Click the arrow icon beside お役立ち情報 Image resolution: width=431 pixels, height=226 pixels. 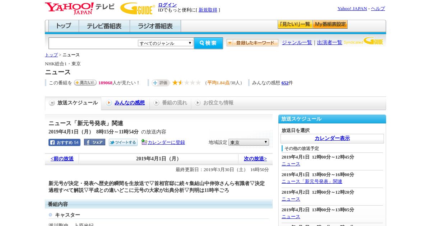198,103
